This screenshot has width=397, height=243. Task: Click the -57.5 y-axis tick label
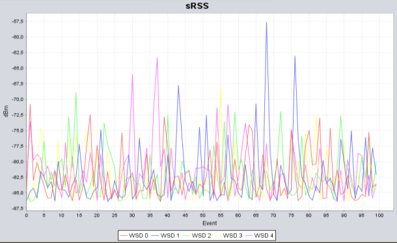click(18, 21)
